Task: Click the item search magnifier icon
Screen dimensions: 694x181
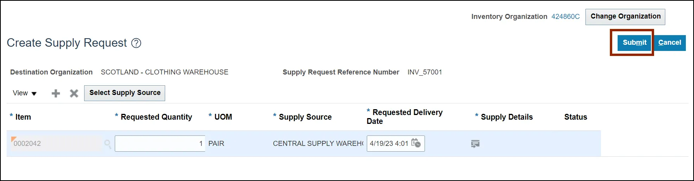Action: click(108, 144)
